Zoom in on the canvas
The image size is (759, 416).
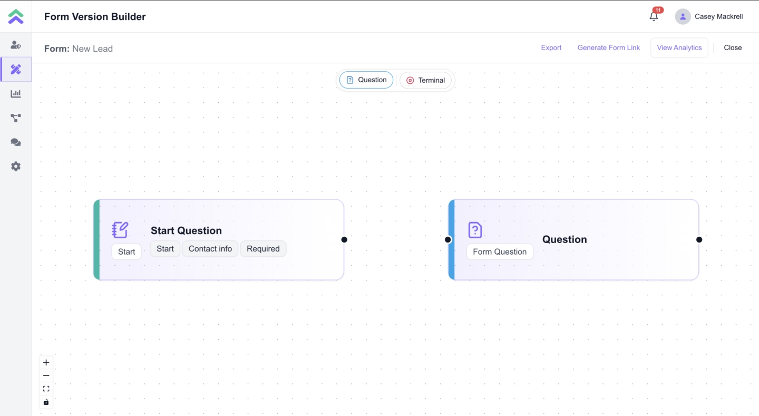click(46, 363)
